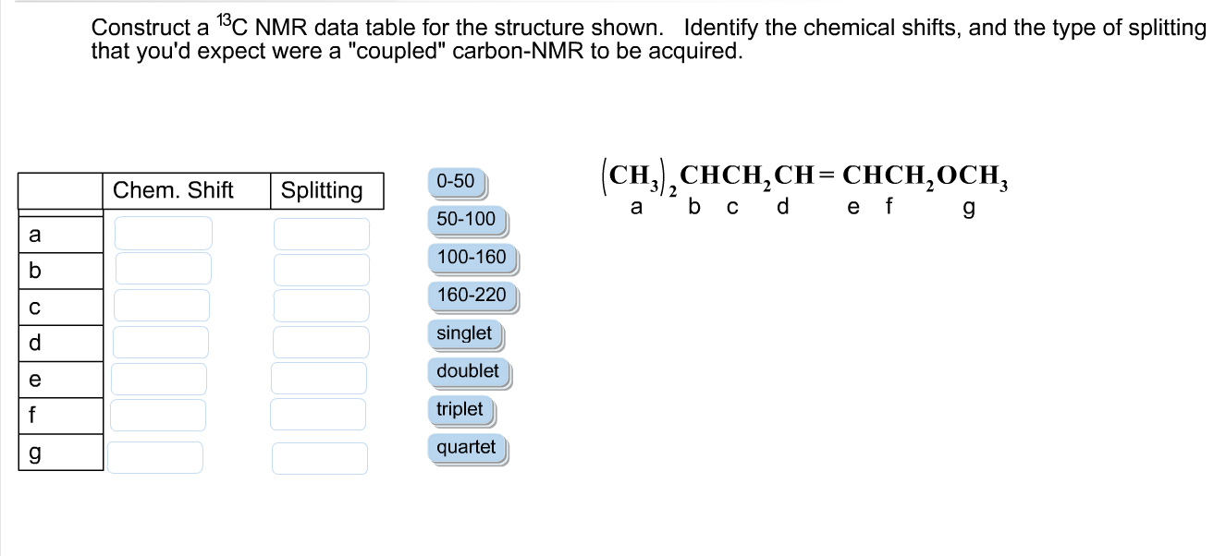The image size is (1226, 556).
Task: Select the doublet splitting chip
Action: click(x=468, y=372)
